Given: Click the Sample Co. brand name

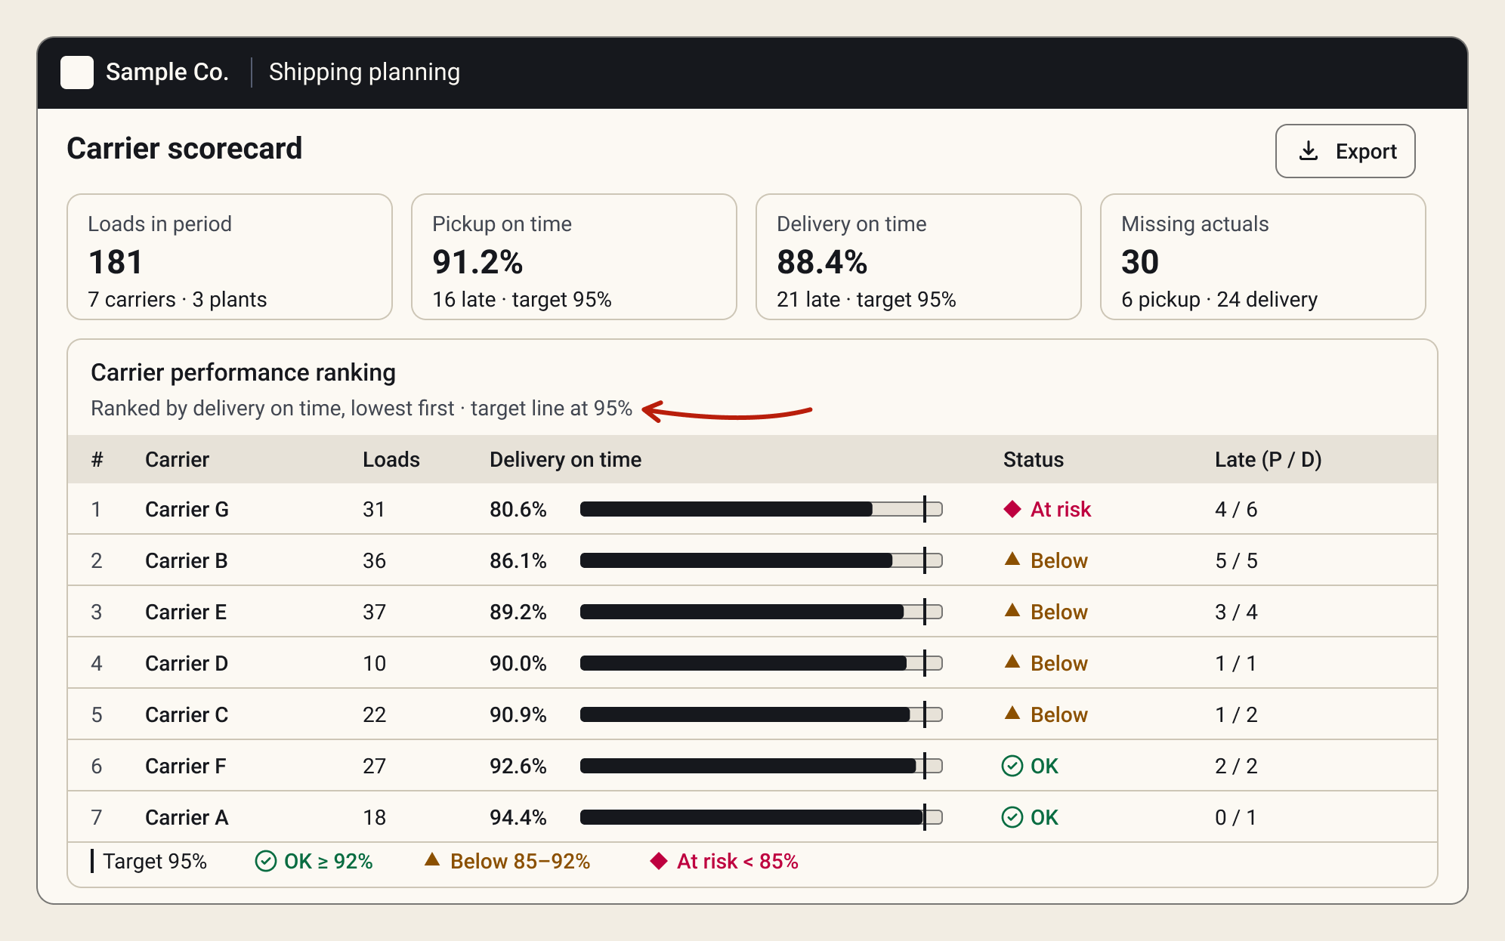Looking at the screenshot, I should (167, 73).
